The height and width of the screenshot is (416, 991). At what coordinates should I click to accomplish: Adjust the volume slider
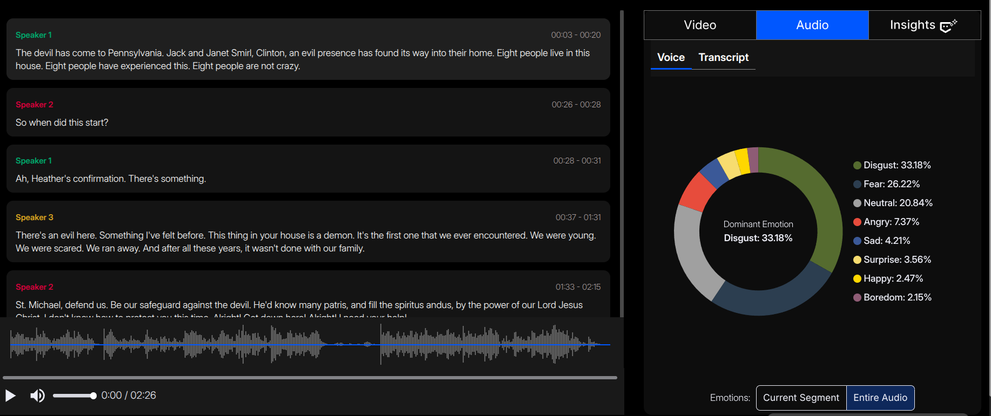[75, 395]
